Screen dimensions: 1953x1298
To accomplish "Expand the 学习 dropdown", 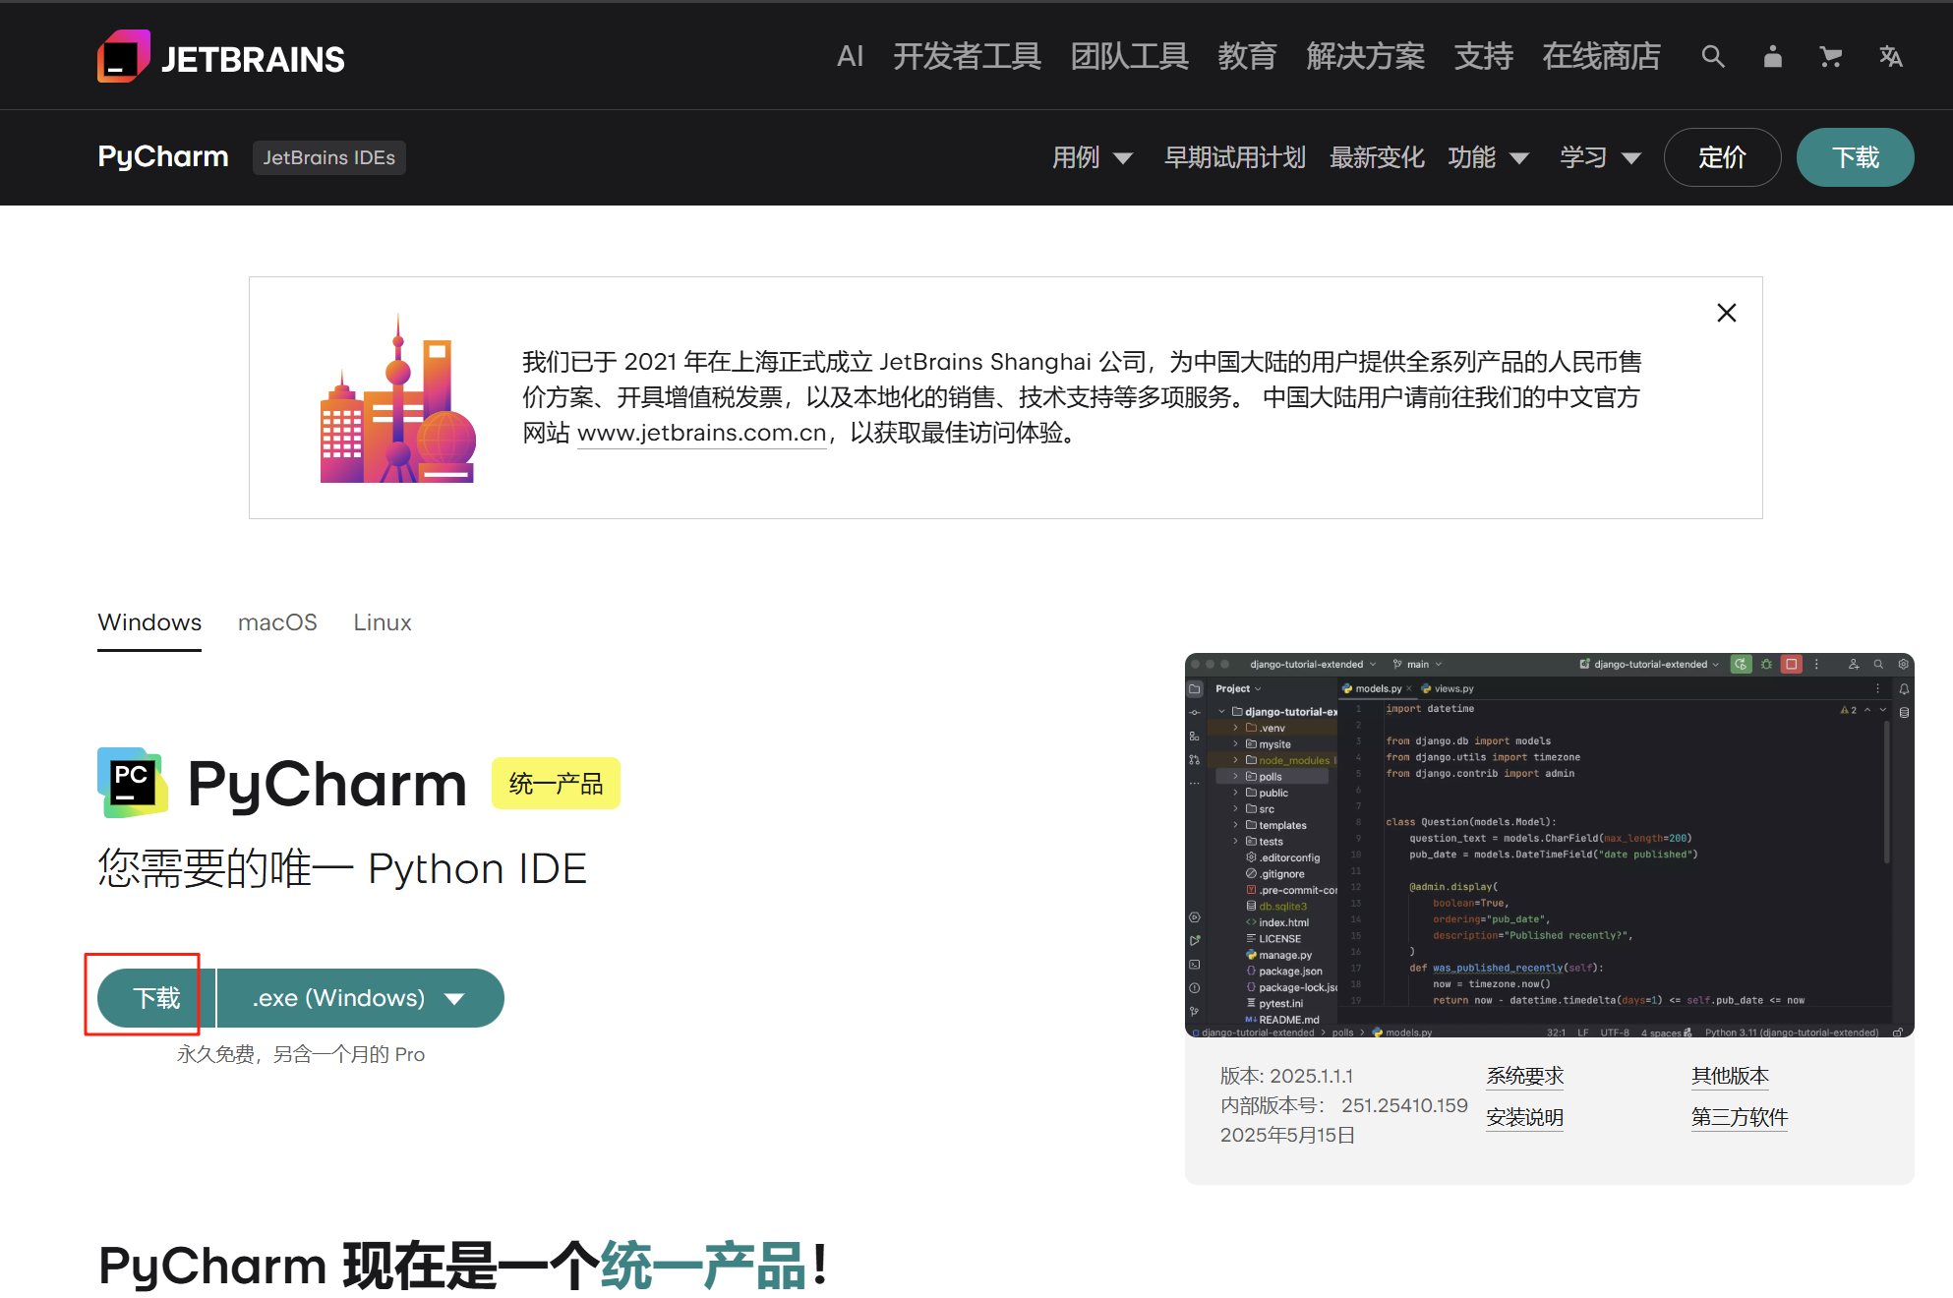I will (x=1600, y=157).
